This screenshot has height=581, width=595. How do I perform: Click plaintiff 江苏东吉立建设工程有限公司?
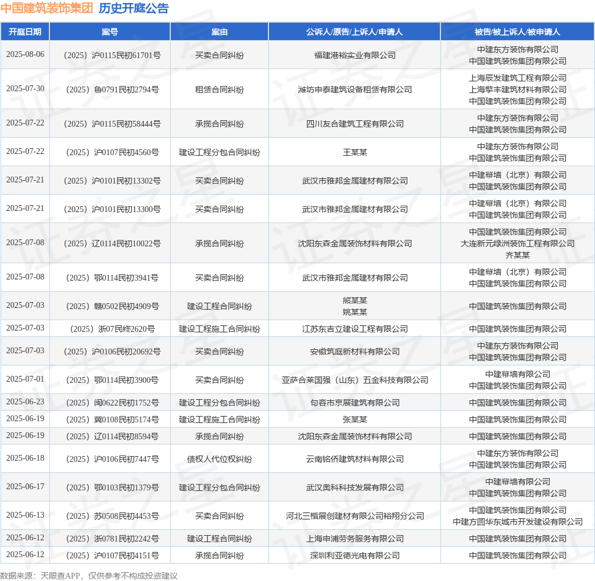(x=355, y=329)
